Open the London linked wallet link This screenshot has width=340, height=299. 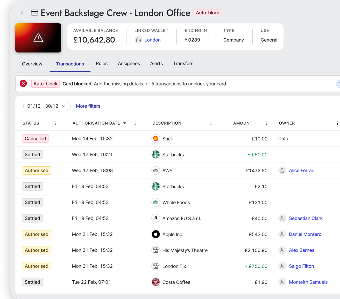(x=152, y=40)
